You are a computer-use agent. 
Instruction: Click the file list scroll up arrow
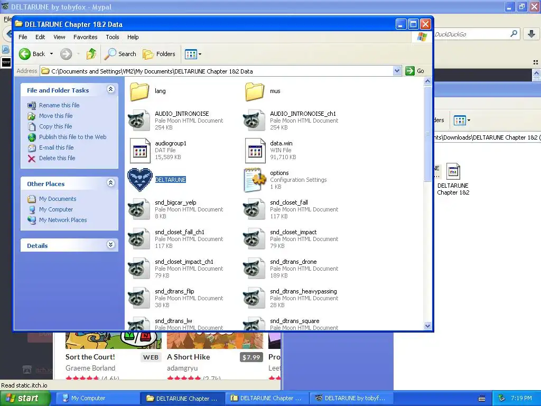(427, 81)
